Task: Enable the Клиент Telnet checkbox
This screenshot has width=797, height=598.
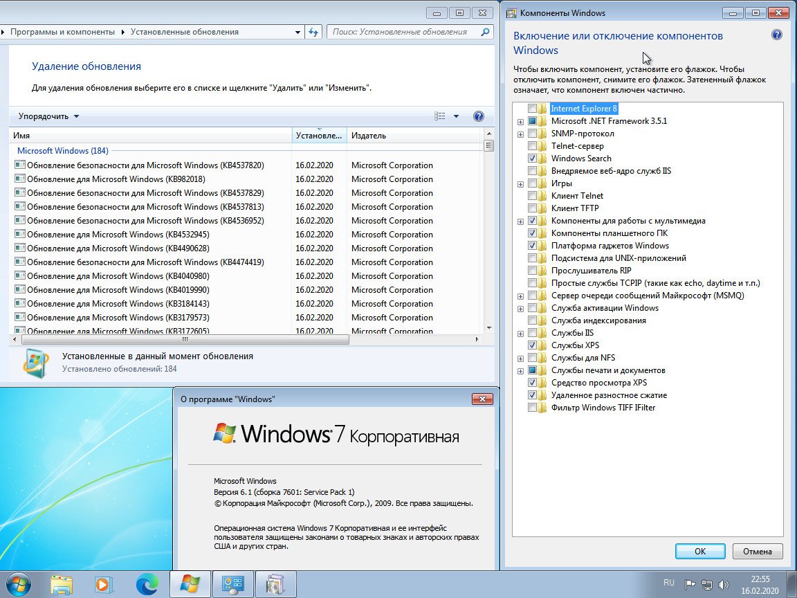Action: tap(532, 196)
